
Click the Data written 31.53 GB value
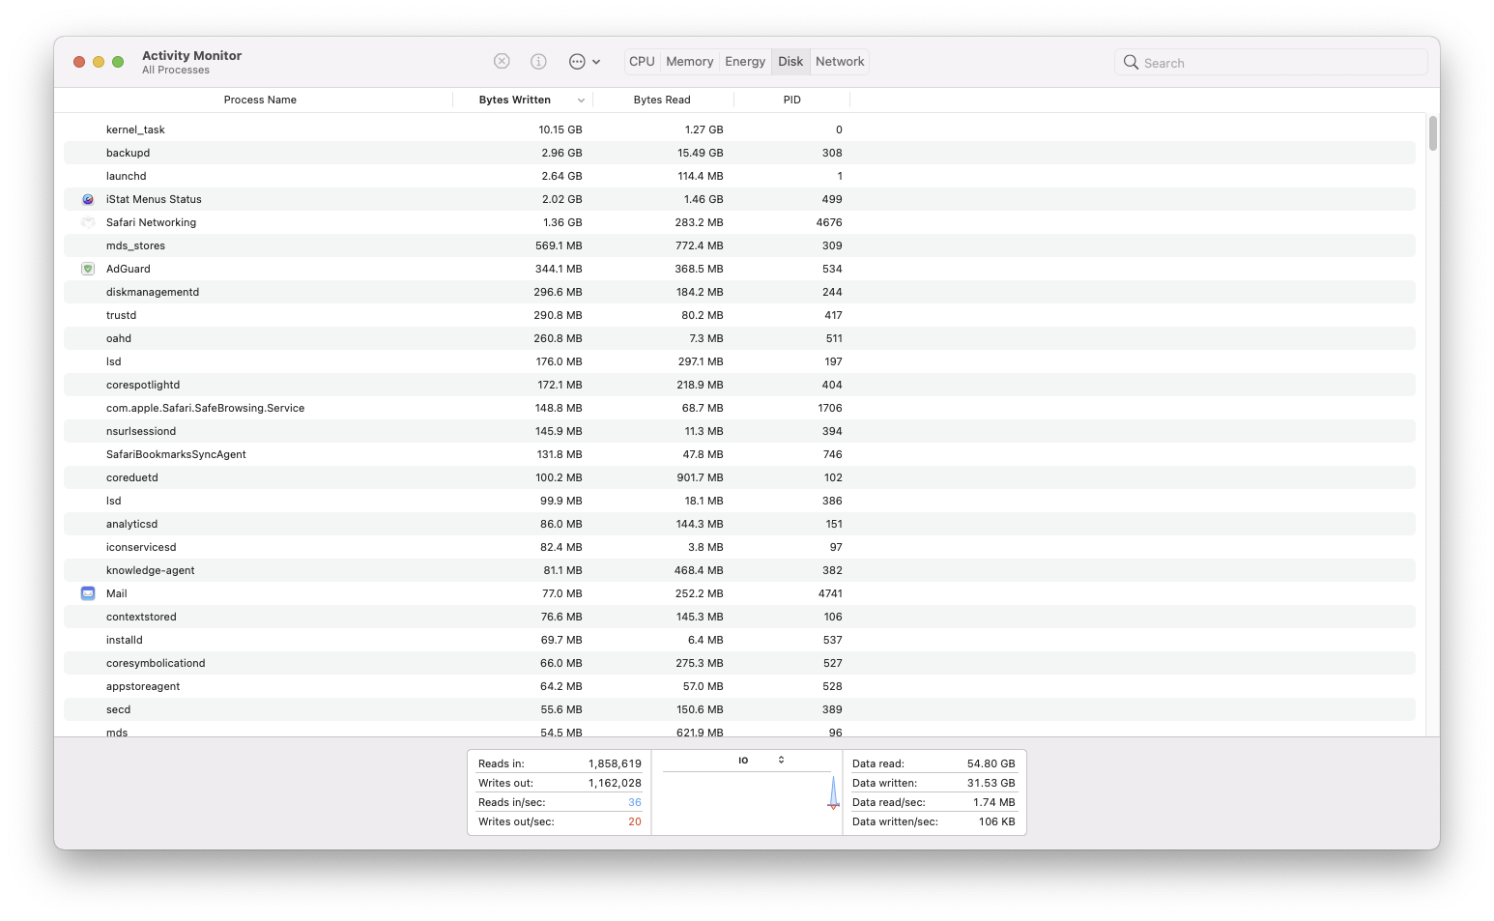coord(991,783)
